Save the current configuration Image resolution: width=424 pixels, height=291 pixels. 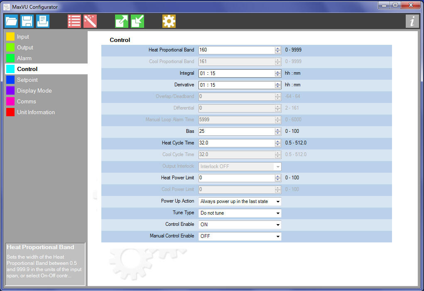click(27, 21)
